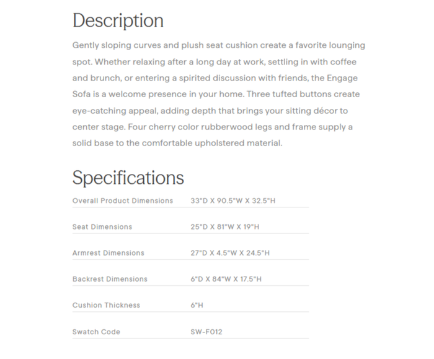Select the Swatch Code label
Image resolution: width=434 pixels, height=359 pixels.
click(96, 332)
